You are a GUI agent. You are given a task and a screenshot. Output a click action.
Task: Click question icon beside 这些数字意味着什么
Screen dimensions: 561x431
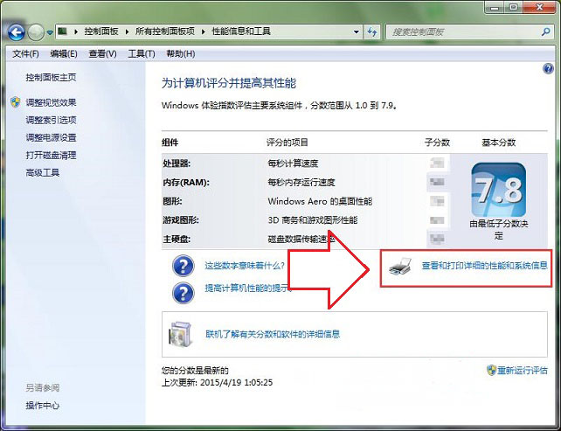184,266
